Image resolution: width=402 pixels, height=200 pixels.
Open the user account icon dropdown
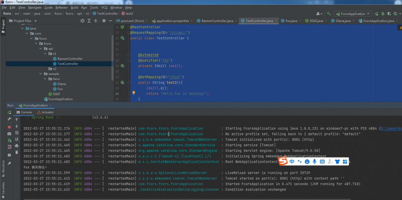[319, 14]
